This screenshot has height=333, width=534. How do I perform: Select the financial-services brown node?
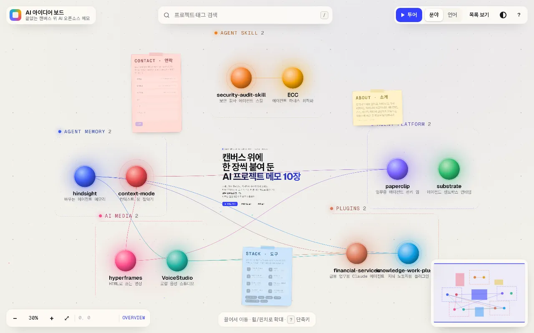tap(357, 253)
